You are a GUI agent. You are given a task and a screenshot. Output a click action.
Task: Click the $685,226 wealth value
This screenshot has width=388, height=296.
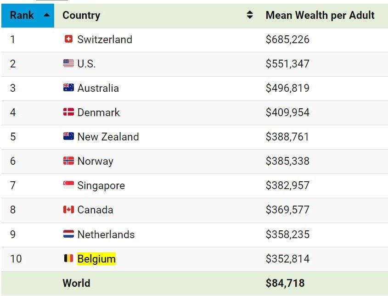287,39
